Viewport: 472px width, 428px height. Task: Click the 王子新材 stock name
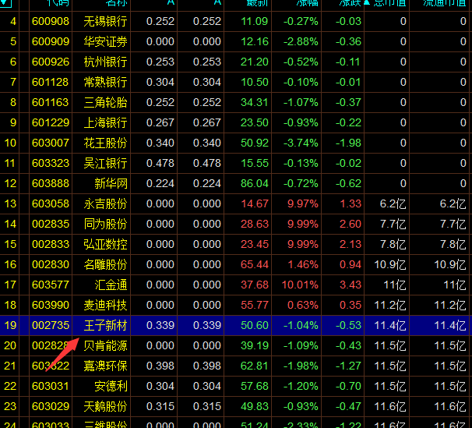105,325
